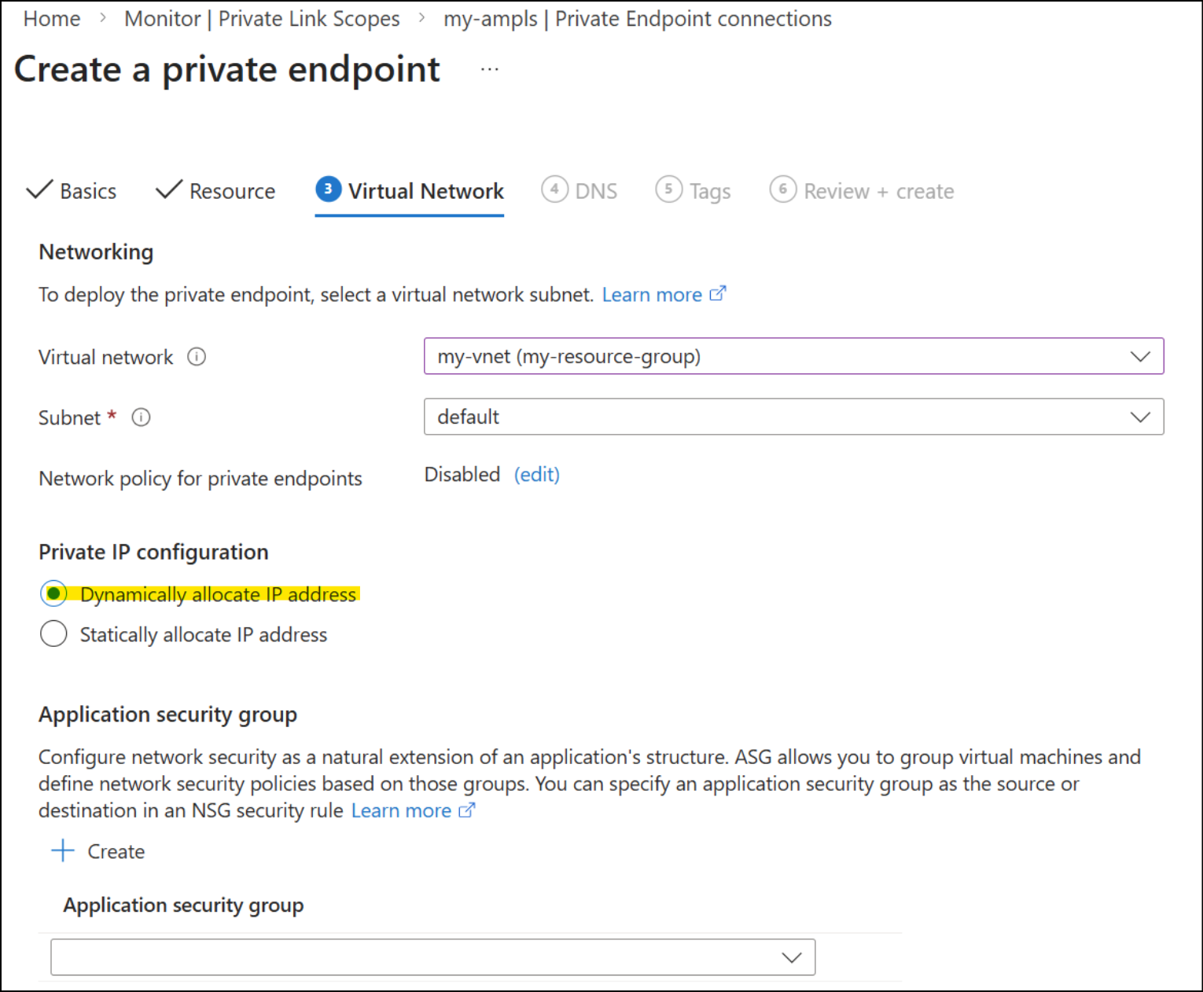Go to Monitor Private Link Scopes breadcrumb
Image resolution: width=1203 pixels, height=992 pixels.
(262, 19)
